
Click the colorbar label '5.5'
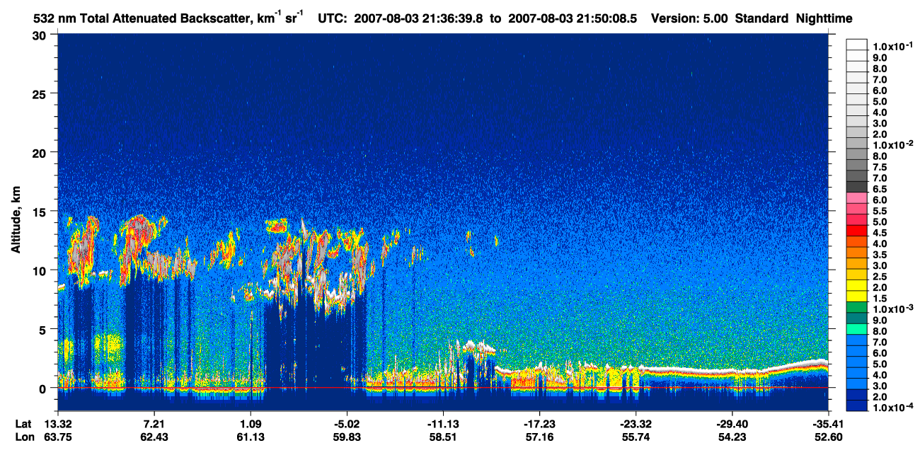tap(880, 211)
